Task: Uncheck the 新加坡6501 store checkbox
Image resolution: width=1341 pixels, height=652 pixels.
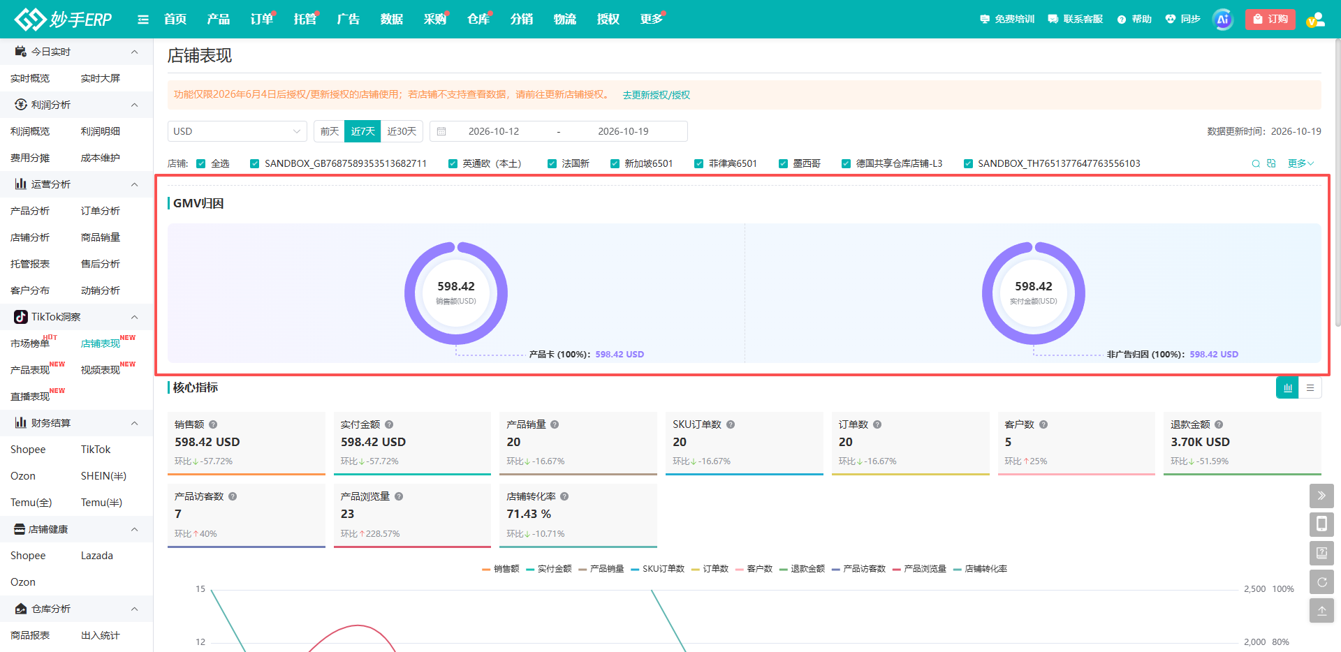Action: (x=615, y=163)
